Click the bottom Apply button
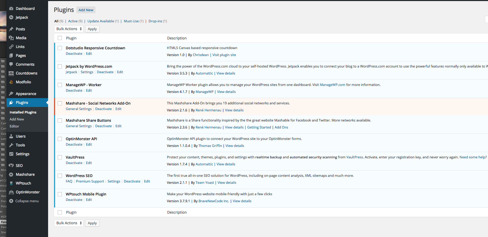Screen dimensions: 488x237 (92, 223)
